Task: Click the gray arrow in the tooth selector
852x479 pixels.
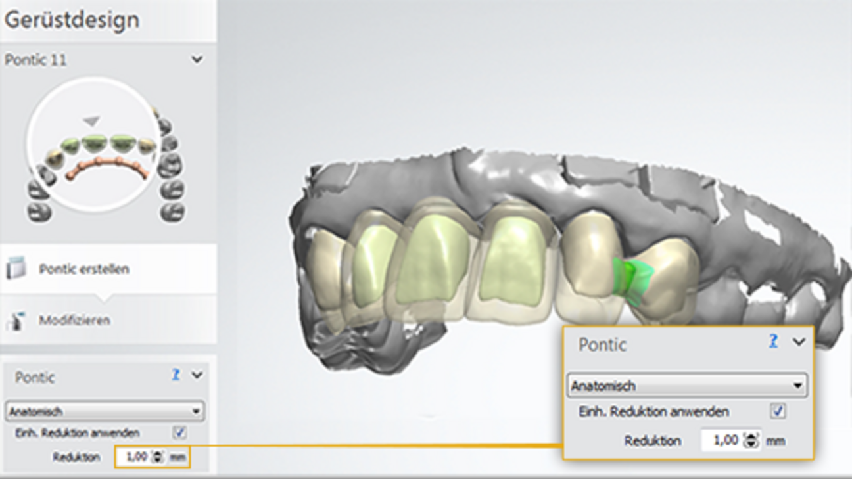Action: point(91,121)
